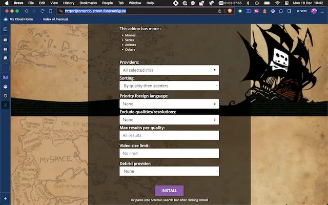Screen dimensions: 328x205
Task: Open the View menu
Action: pos(54,3)
